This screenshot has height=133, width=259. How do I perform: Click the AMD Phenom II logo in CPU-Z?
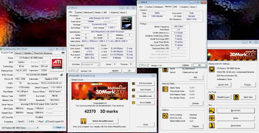point(126,23)
